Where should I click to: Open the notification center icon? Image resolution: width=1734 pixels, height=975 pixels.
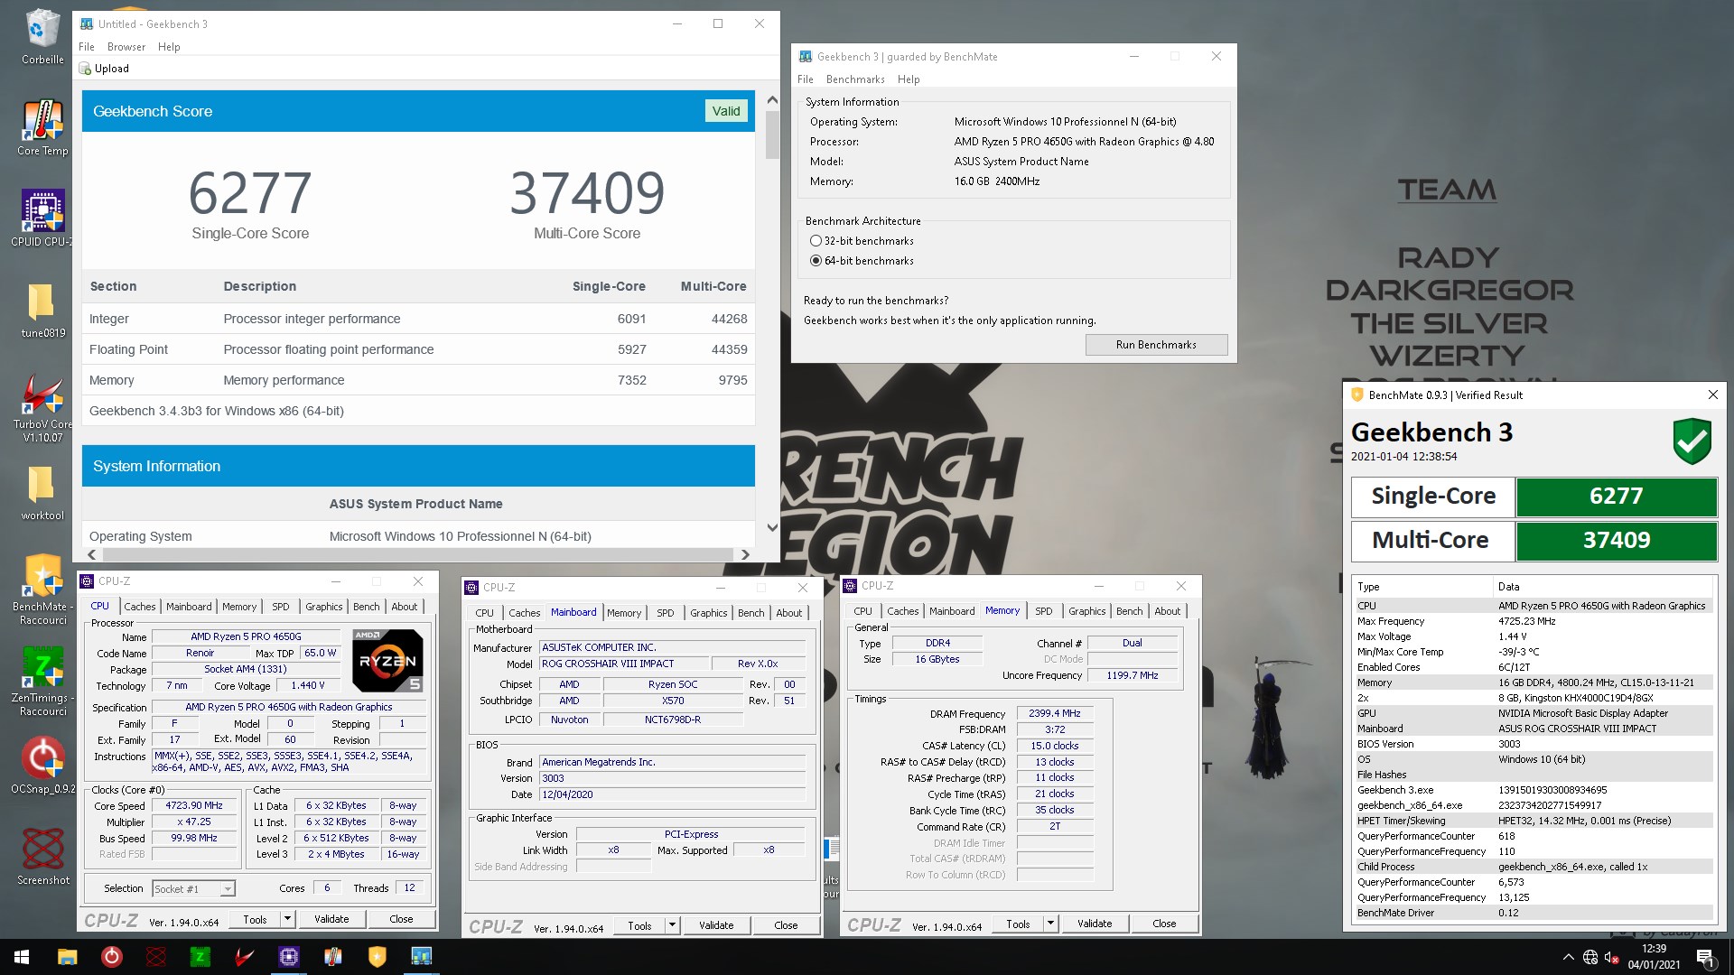point(1706,957)
